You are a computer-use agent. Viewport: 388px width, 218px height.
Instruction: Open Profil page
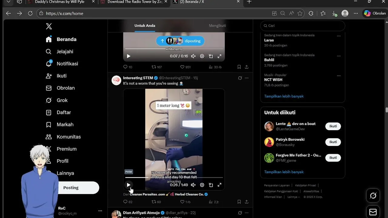tap(62, 161)
